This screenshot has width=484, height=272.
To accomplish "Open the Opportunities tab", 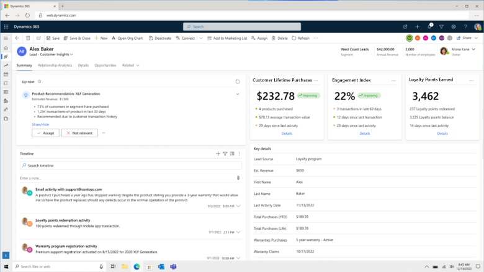I will [x=105, y=65].
